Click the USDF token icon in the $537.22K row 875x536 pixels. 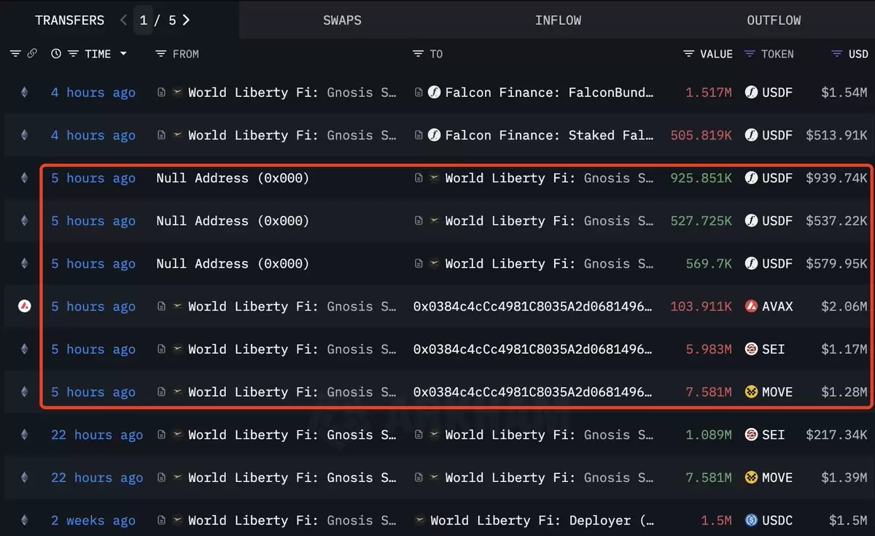751,221
